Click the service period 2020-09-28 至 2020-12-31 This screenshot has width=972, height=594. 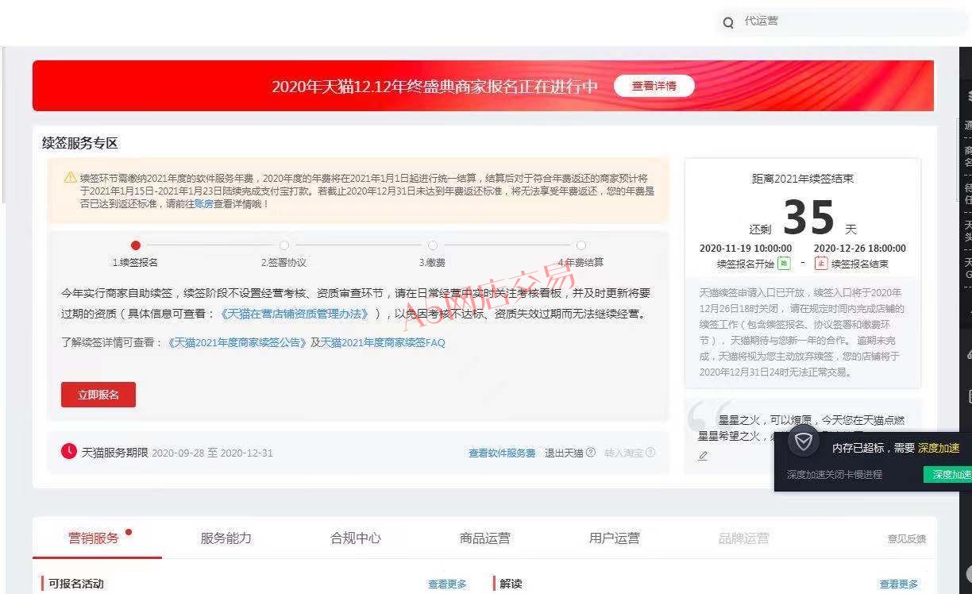[x=212, y=453]
